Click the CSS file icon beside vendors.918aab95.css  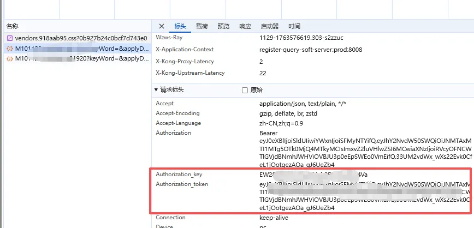[10, 38]
